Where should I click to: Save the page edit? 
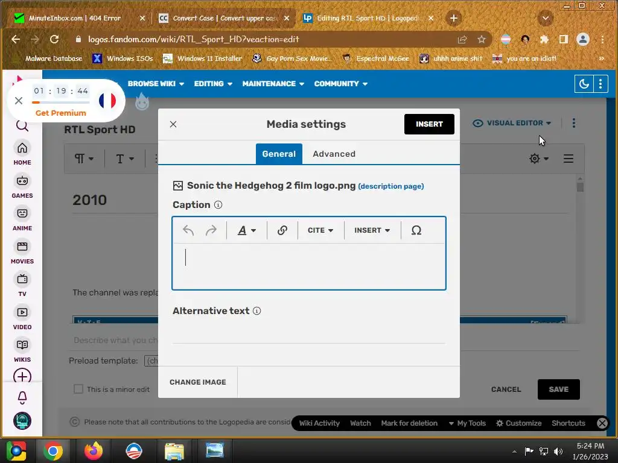click(x=558, y=389)
